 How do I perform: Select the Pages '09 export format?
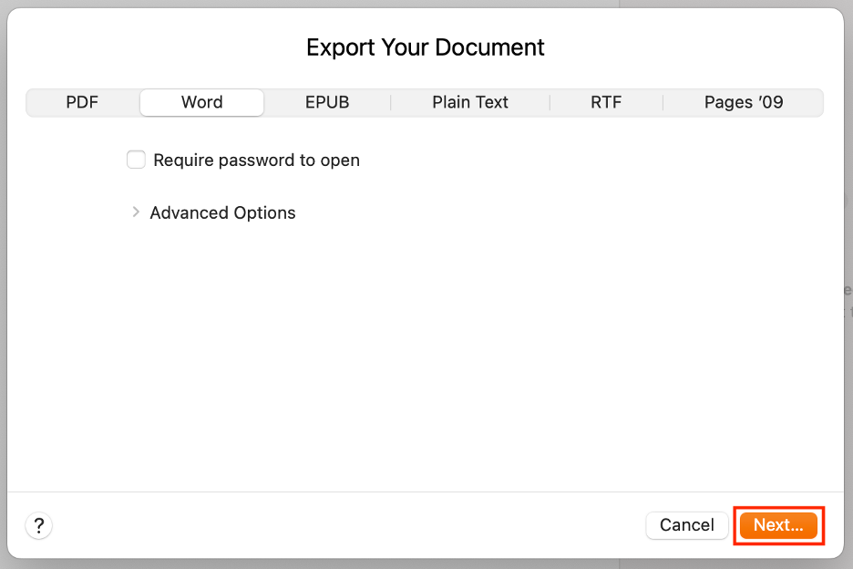point(743,102)
